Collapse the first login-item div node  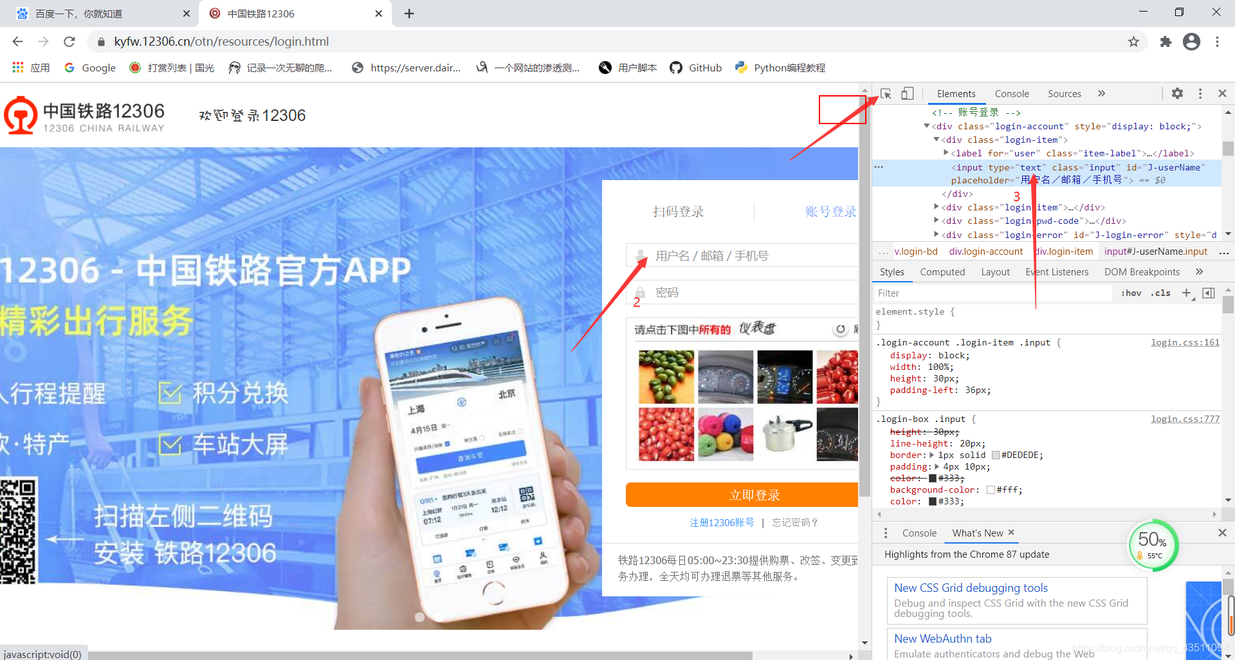tap(937, 140)
